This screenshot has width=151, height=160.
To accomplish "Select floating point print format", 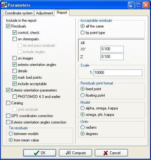I will [82, 95].
